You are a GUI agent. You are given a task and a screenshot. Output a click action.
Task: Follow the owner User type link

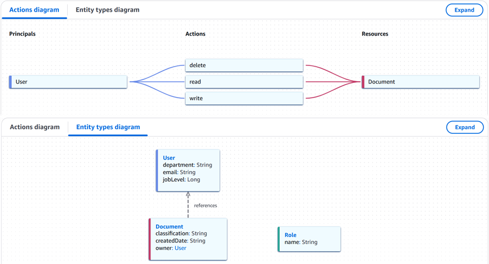[x=181, y=248]
